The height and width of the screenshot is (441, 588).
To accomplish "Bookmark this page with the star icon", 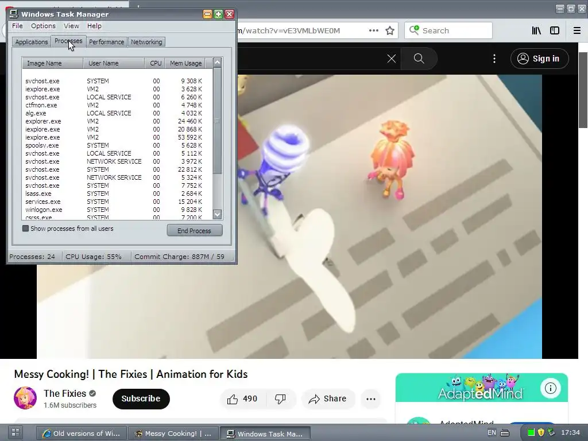I will click(x=390, y=30).
